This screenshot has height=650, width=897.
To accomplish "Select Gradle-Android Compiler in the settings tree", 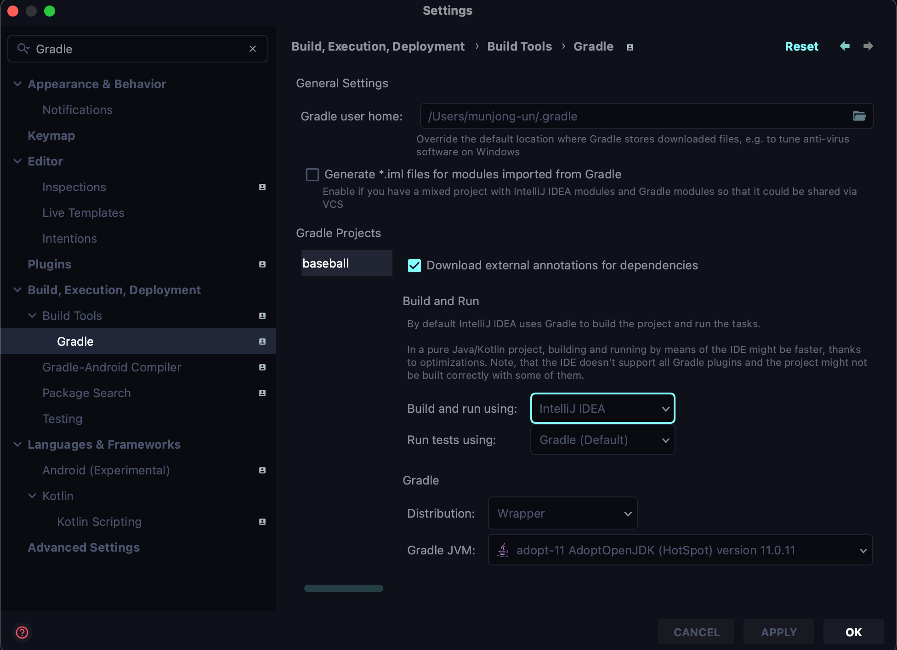I will [x=112, y=367].
